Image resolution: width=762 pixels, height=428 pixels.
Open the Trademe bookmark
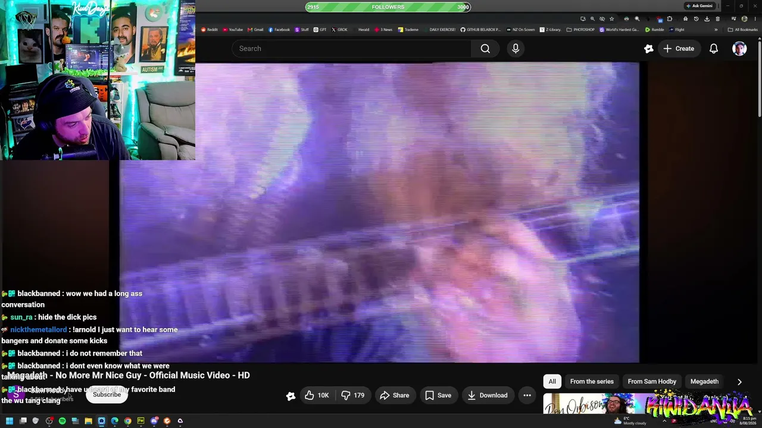pos(408,30)
